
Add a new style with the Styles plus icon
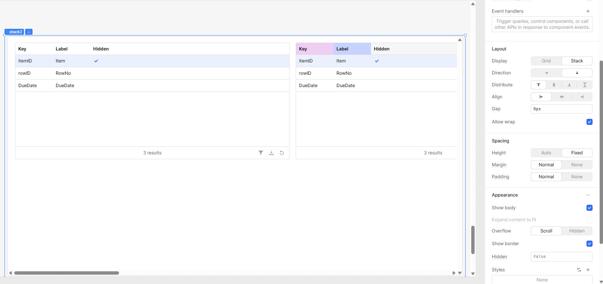(588, 270)
